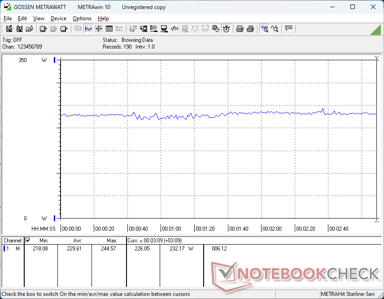Click the difference value 006.12
Image resolution: width=384 pixels, height=299 pixels.
pyautogui.click(x=219, y=249)
